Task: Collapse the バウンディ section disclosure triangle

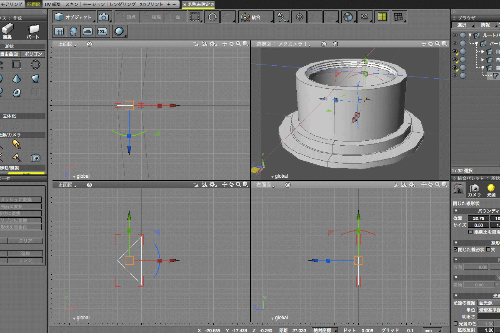Action: tap(456, 211)
